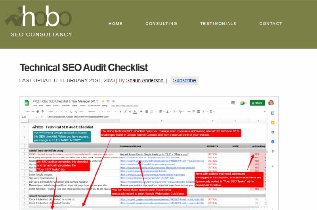
Task: Toggle Strikethrough formatting in Sheets toolbar
Action: [130, 112]
